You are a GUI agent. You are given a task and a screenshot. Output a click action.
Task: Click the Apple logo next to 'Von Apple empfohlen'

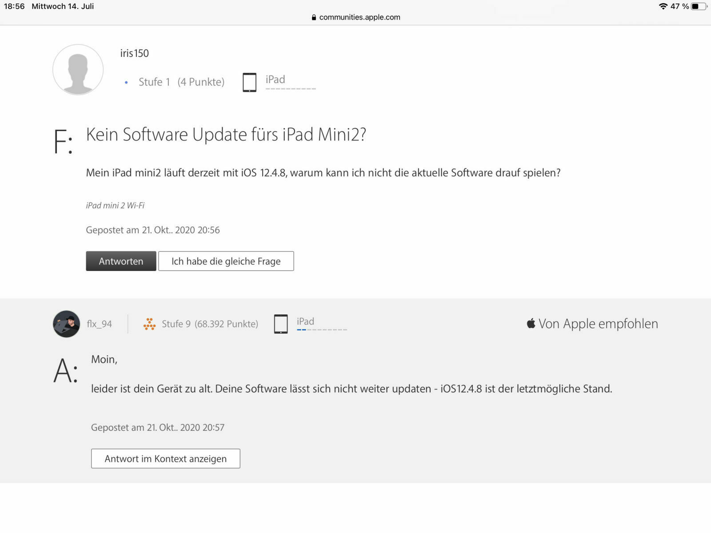tap(531, 323)
